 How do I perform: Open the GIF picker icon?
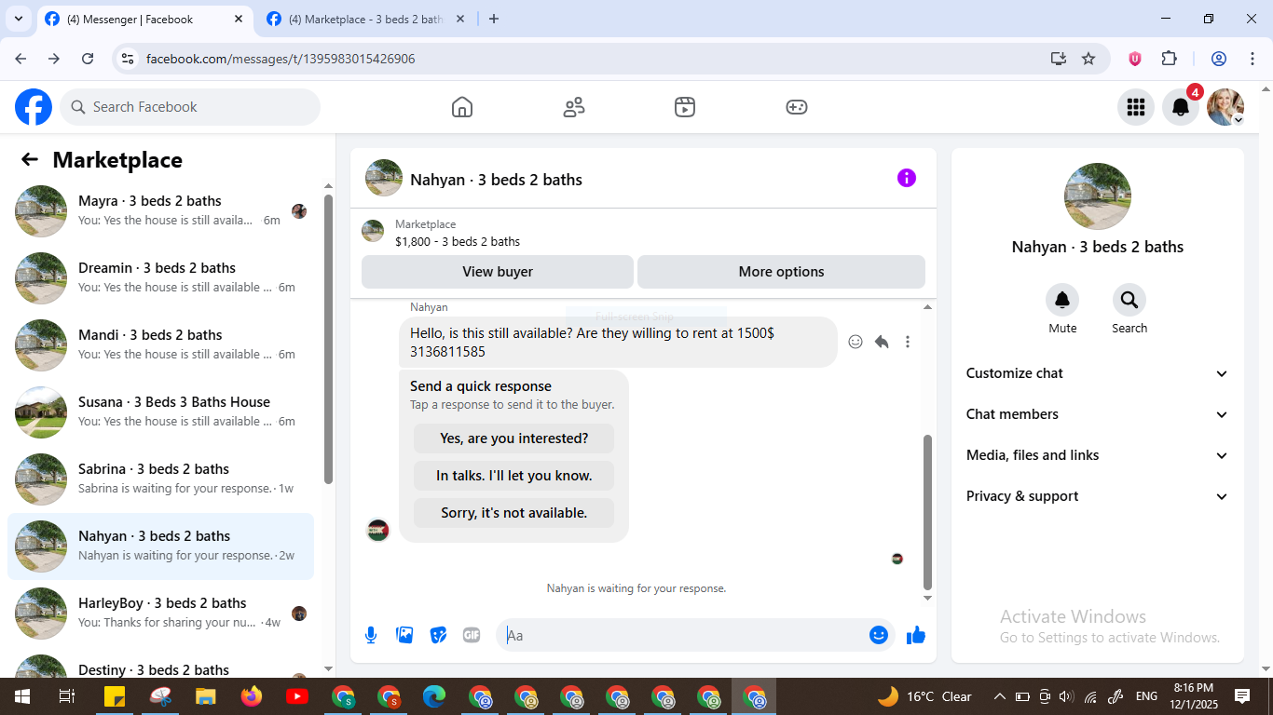(x=472, y=635)
